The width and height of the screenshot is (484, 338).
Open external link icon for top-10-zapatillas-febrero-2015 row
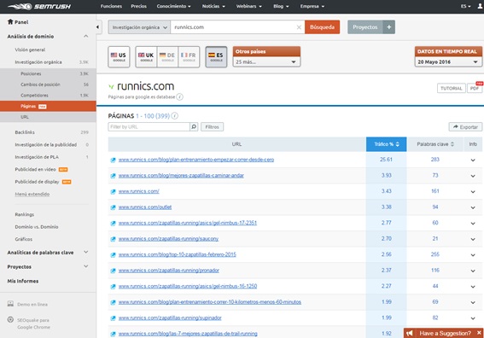[113, 255]
